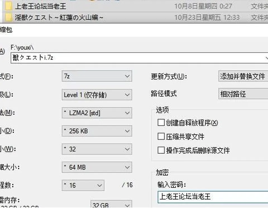
Task: Click the password field containing 上老王论坛当老王
Action: (213, 197)
